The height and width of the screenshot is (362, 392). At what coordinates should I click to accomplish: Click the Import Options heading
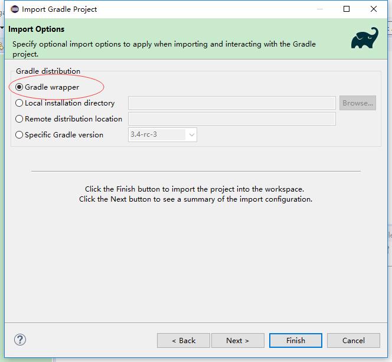click(x=37, y=29)
